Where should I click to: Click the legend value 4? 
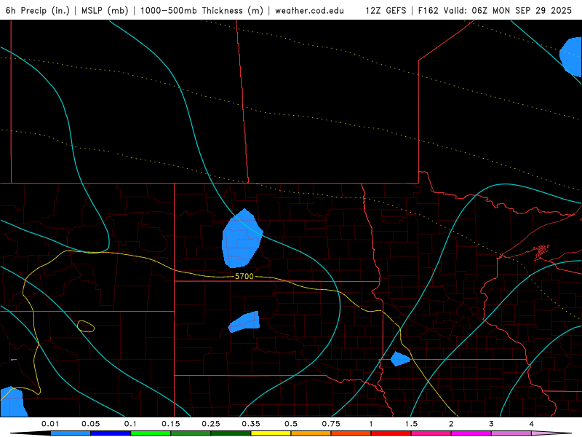coord(532,424)
